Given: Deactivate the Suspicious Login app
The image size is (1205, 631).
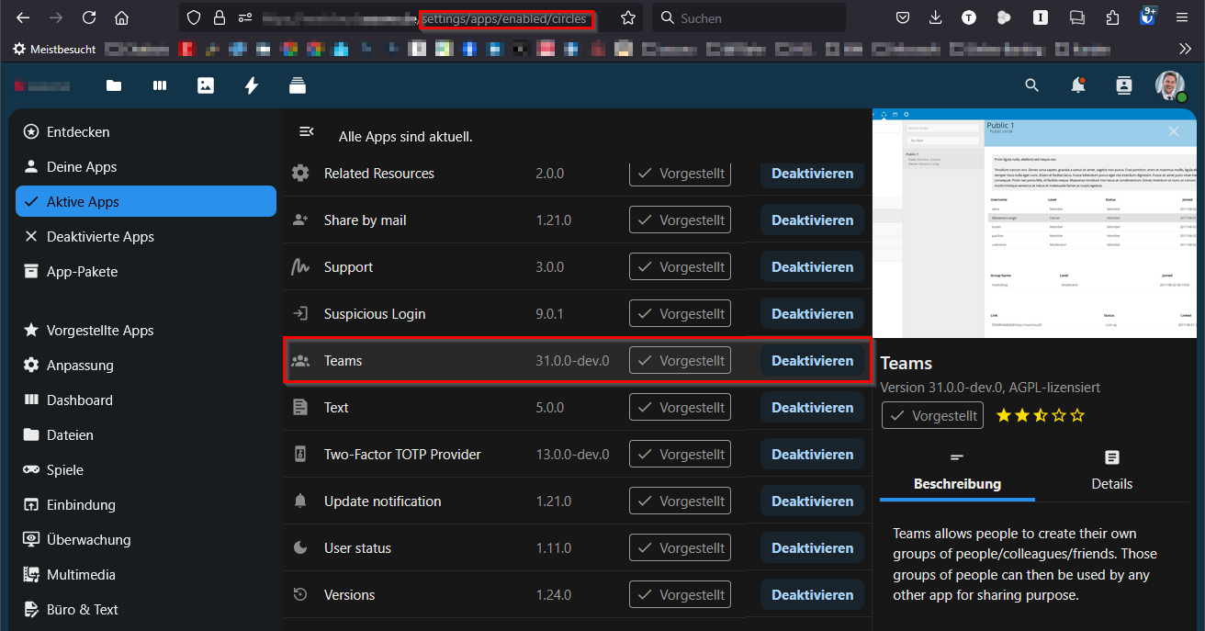Looking at the screenshot, I should (x=812, y=314).
